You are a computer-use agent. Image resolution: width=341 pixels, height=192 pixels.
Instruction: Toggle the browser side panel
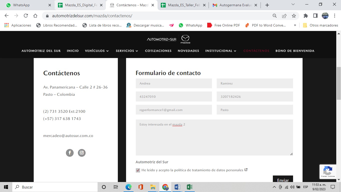[x=315, y=16]
